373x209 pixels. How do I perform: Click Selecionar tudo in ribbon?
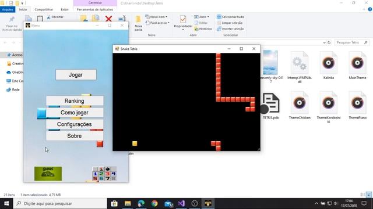231,17
